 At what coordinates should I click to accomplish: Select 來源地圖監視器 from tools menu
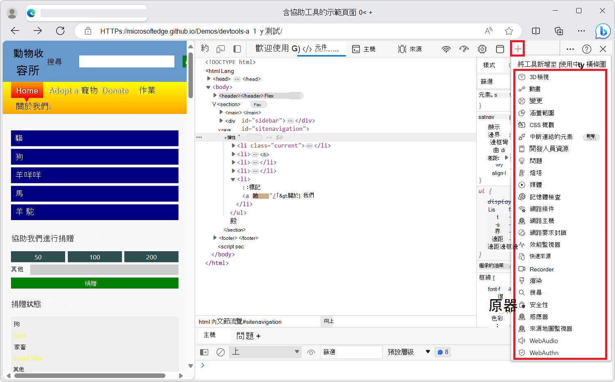pyautogui.click(x=560, y=329)
